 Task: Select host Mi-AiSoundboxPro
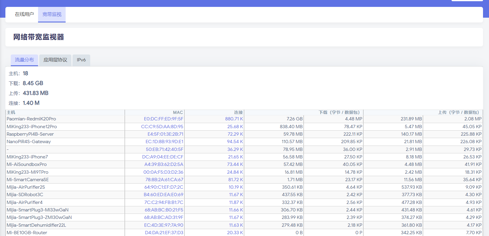pyautogui.click(x=27, y=164)
